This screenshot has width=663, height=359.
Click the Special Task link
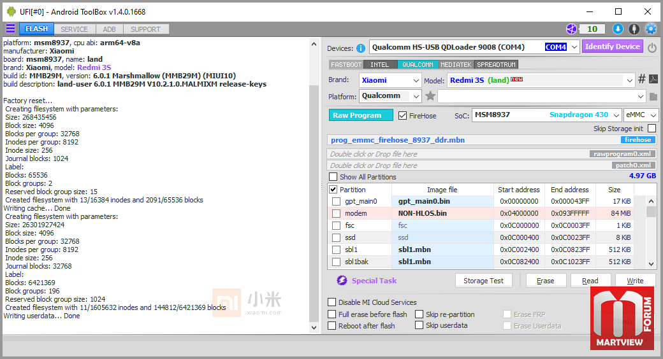[374, 281]
